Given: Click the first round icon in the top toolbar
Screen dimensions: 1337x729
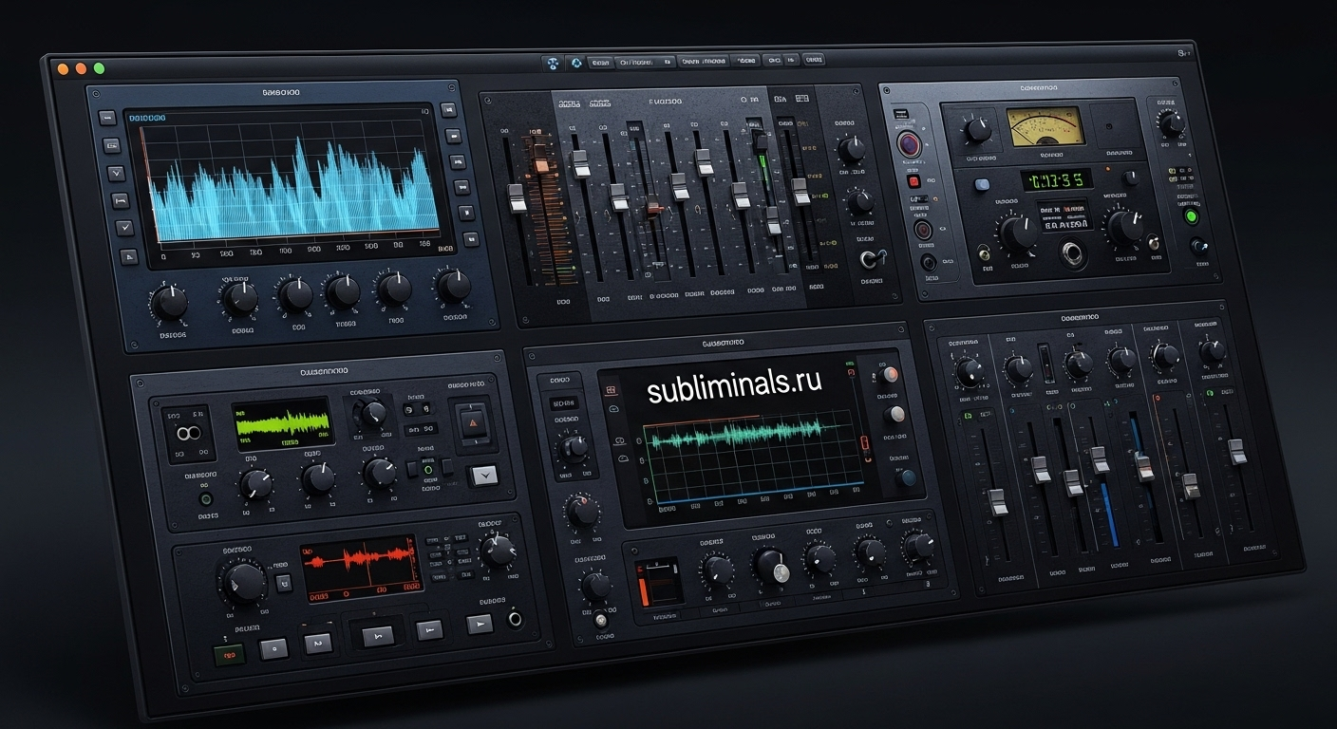Looking at the screenshot, I should [x=552, y=64].
